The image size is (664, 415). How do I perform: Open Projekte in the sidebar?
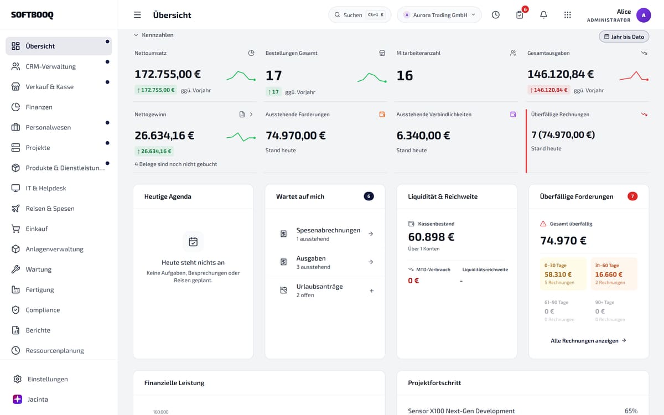59,148
